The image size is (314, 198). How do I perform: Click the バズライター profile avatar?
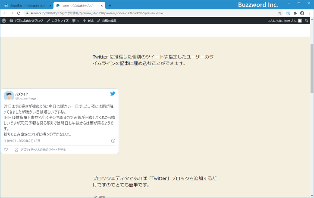pos(9,96)
